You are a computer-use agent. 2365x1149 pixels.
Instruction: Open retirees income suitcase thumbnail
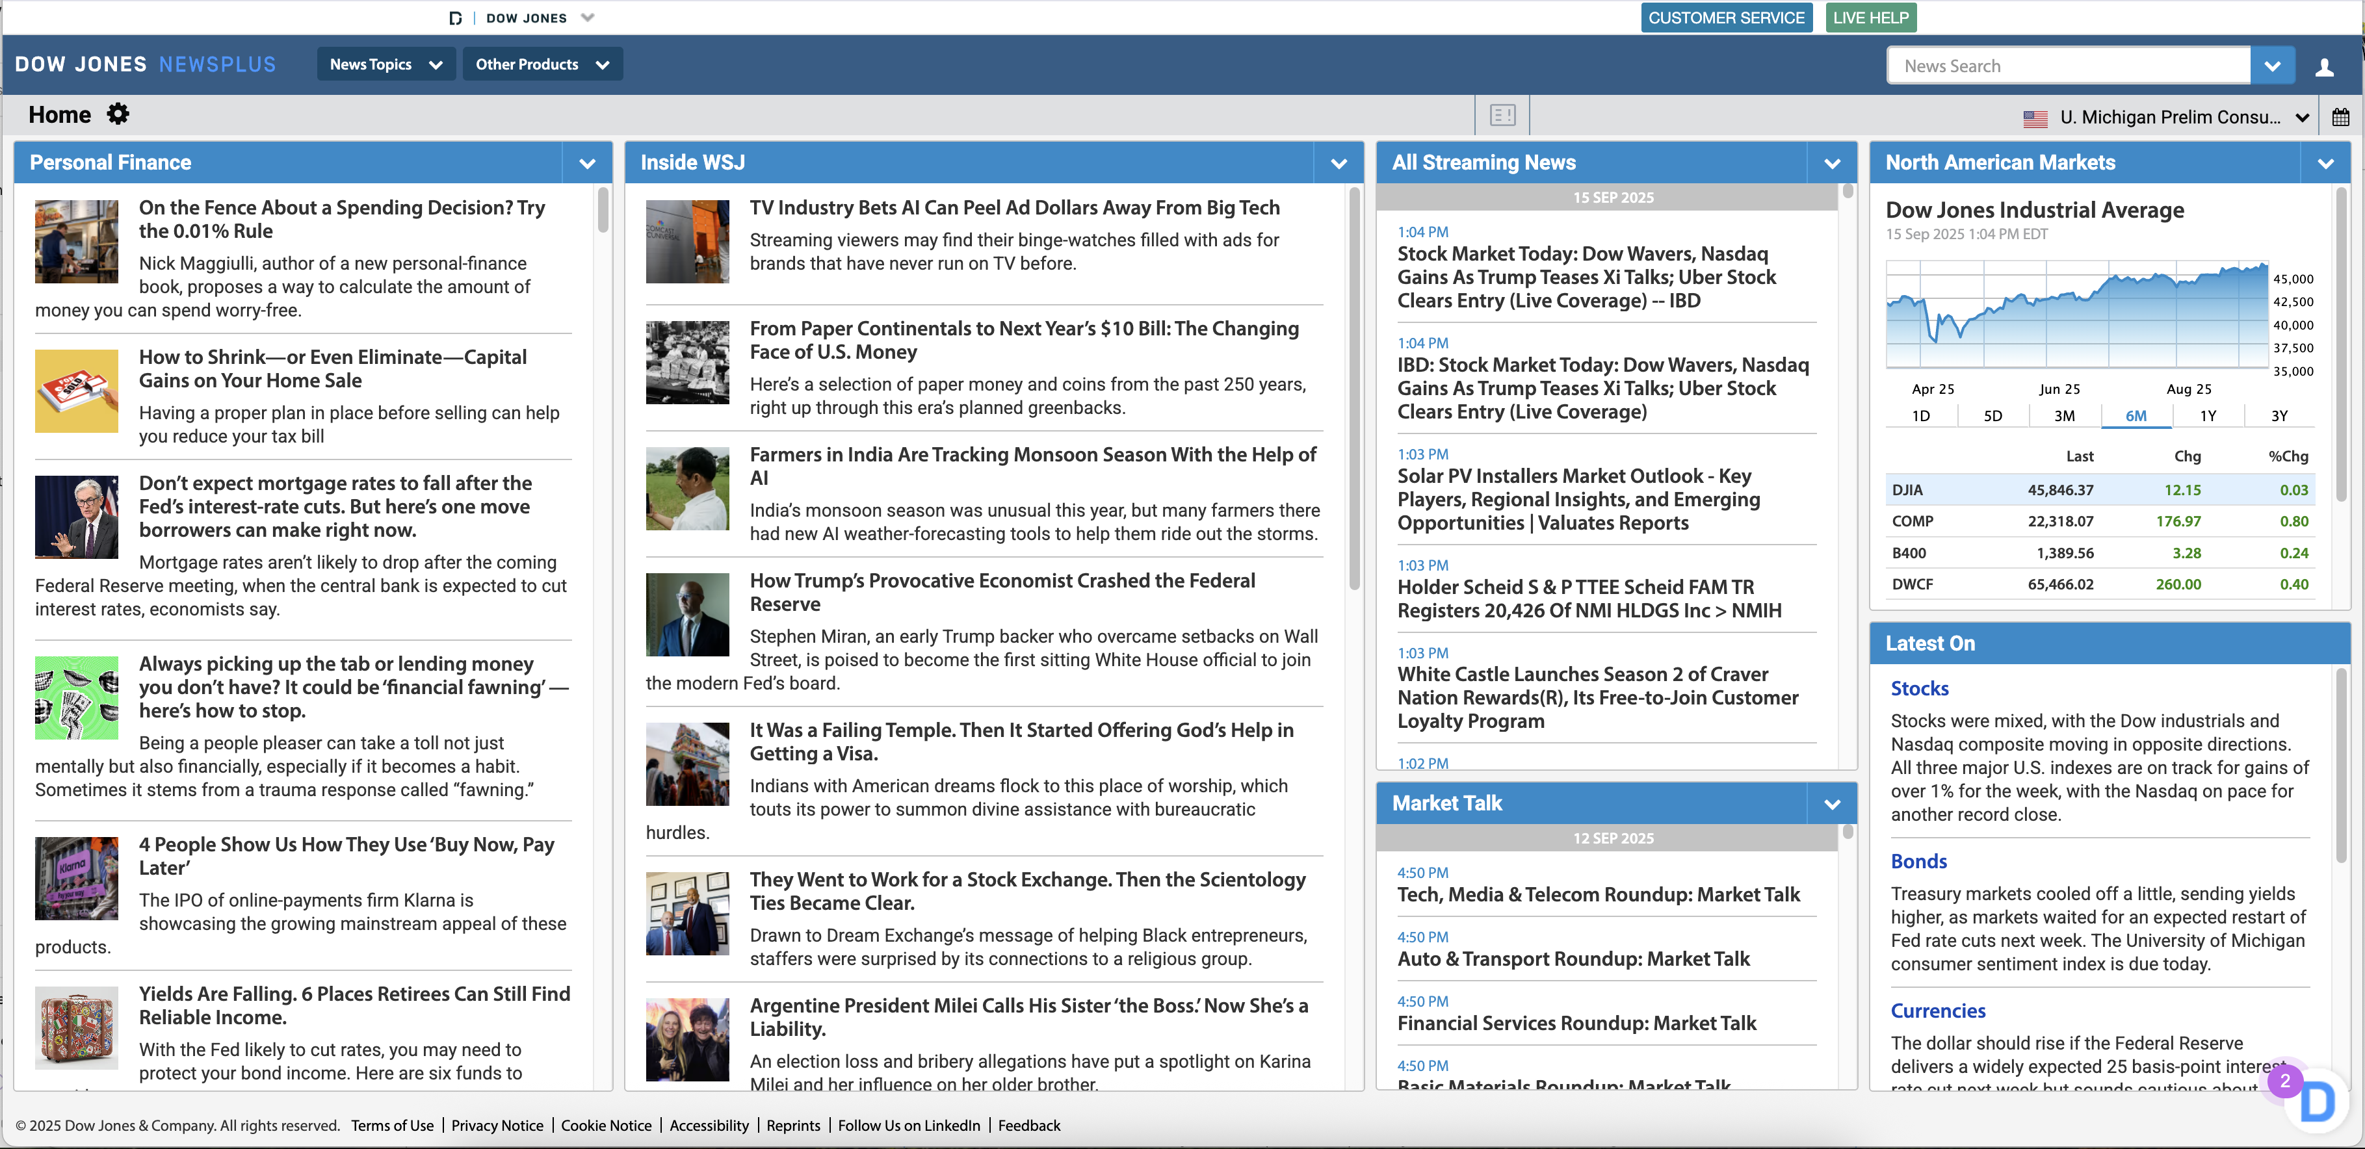[76, 1028]
